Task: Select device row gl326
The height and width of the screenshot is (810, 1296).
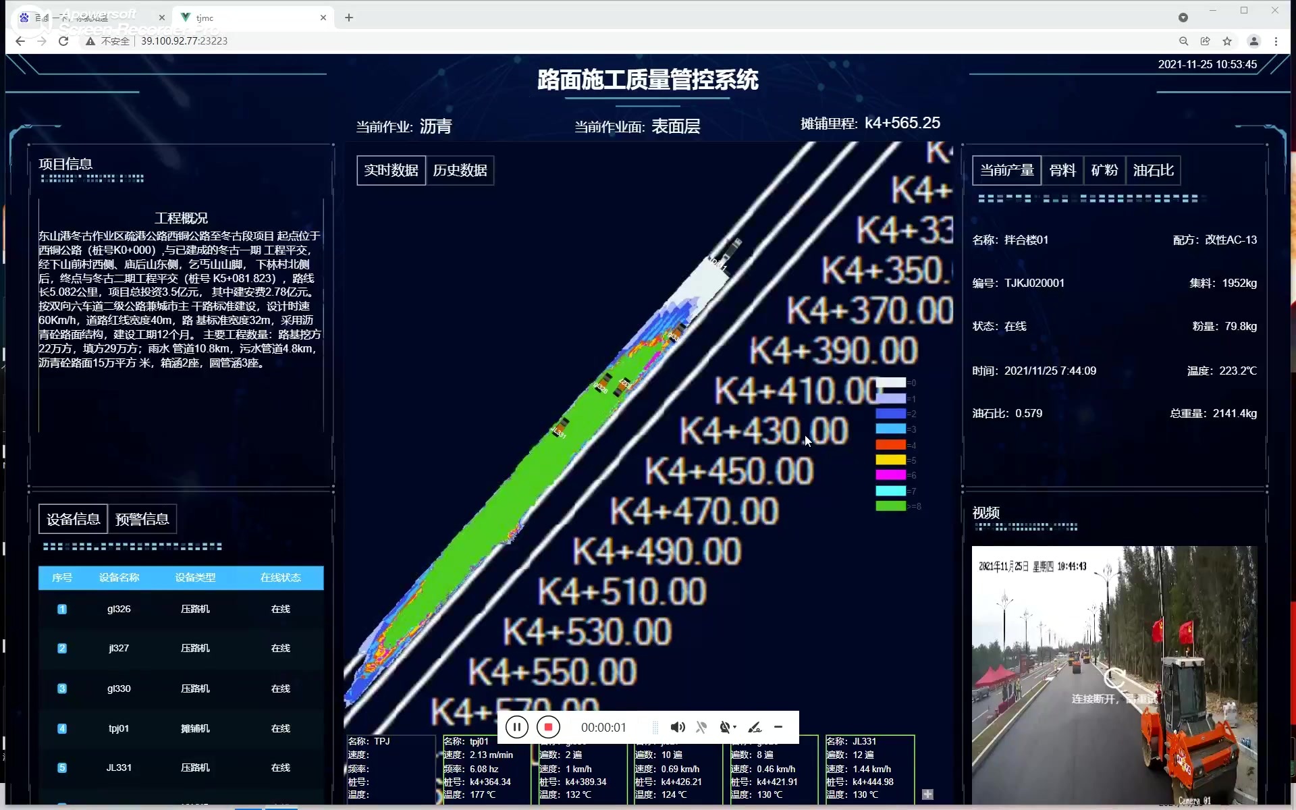Action: point(181,609)
